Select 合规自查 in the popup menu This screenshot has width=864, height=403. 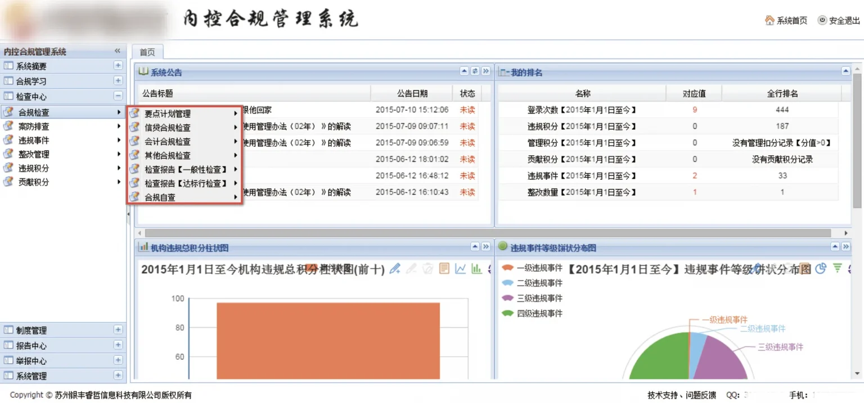click(160, 197)
